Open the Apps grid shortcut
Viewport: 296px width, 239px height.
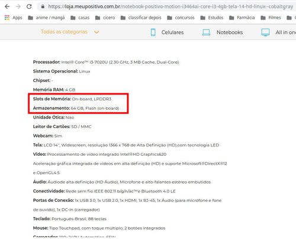13,18
